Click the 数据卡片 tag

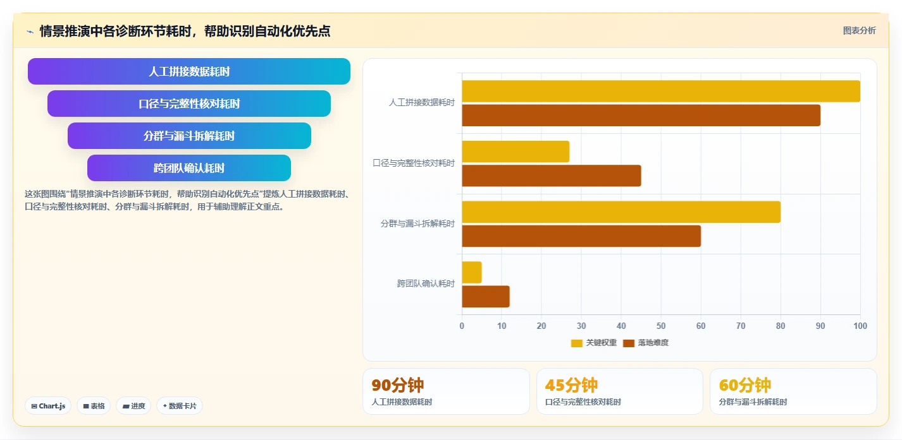(x=180, y=406)
